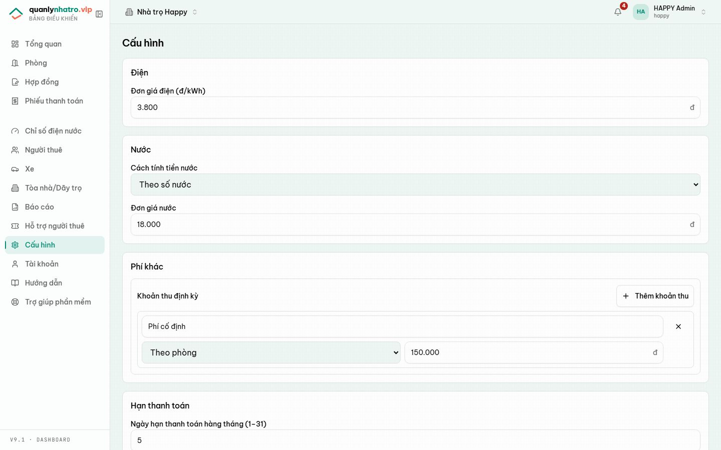Edit the Phí cố định name field
The image size is (721, 450).
tap(403, 326)
